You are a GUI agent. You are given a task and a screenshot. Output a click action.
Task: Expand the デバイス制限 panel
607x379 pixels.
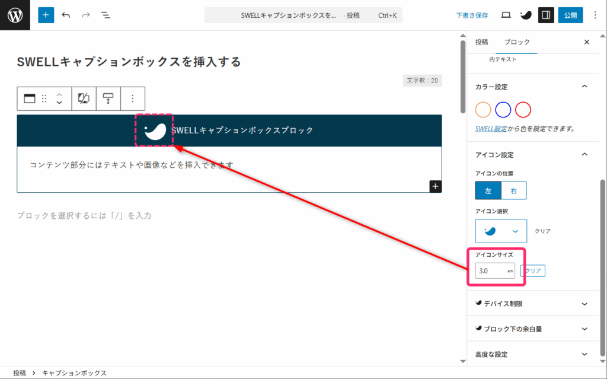tap(532, 304)
